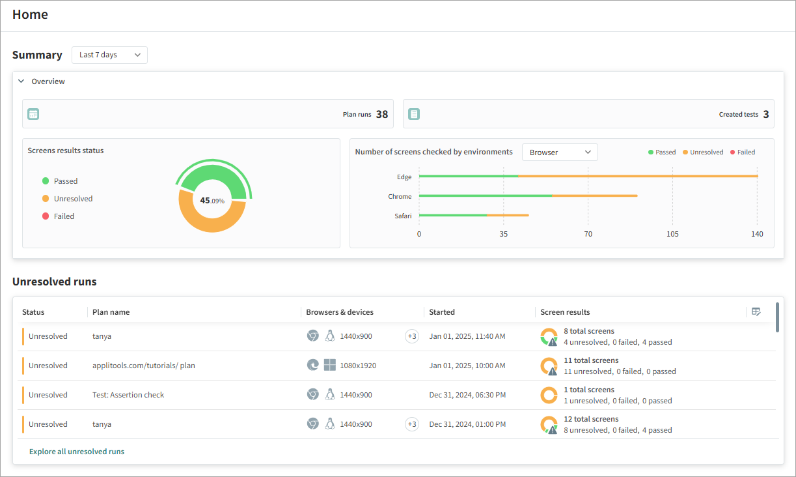796x477 pixels.
Task: Click the Windows icon beside 1080x1920
Action: point(330,366)
